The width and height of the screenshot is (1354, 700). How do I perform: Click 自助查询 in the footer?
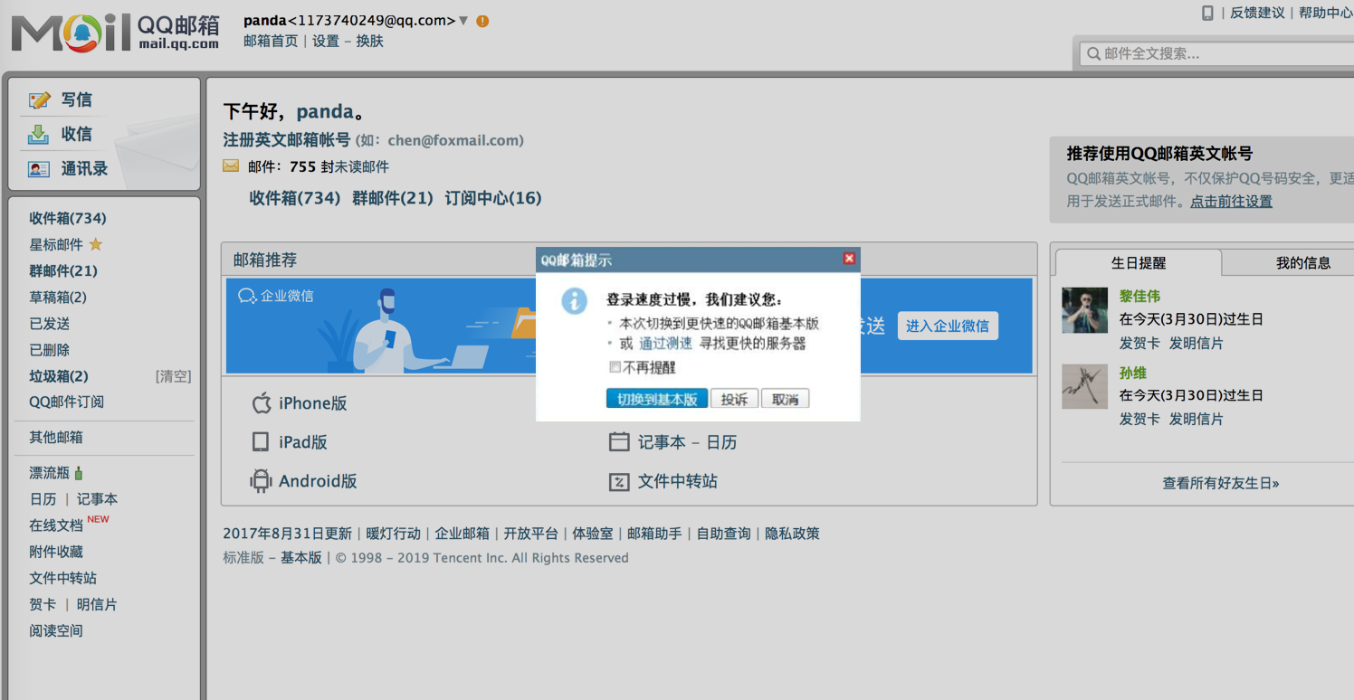point(723,534)
